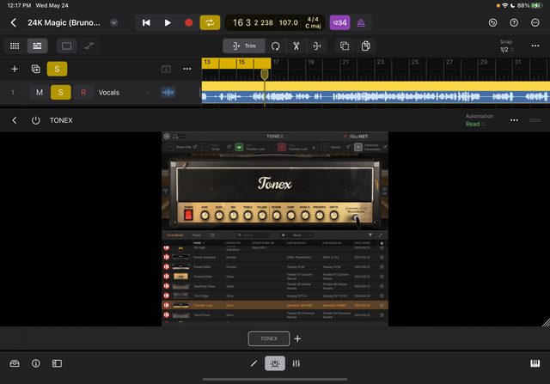The image size is (550, 384).
Task: Toggle the purple 1234 count-in button
Action: [x=339, y=23]
